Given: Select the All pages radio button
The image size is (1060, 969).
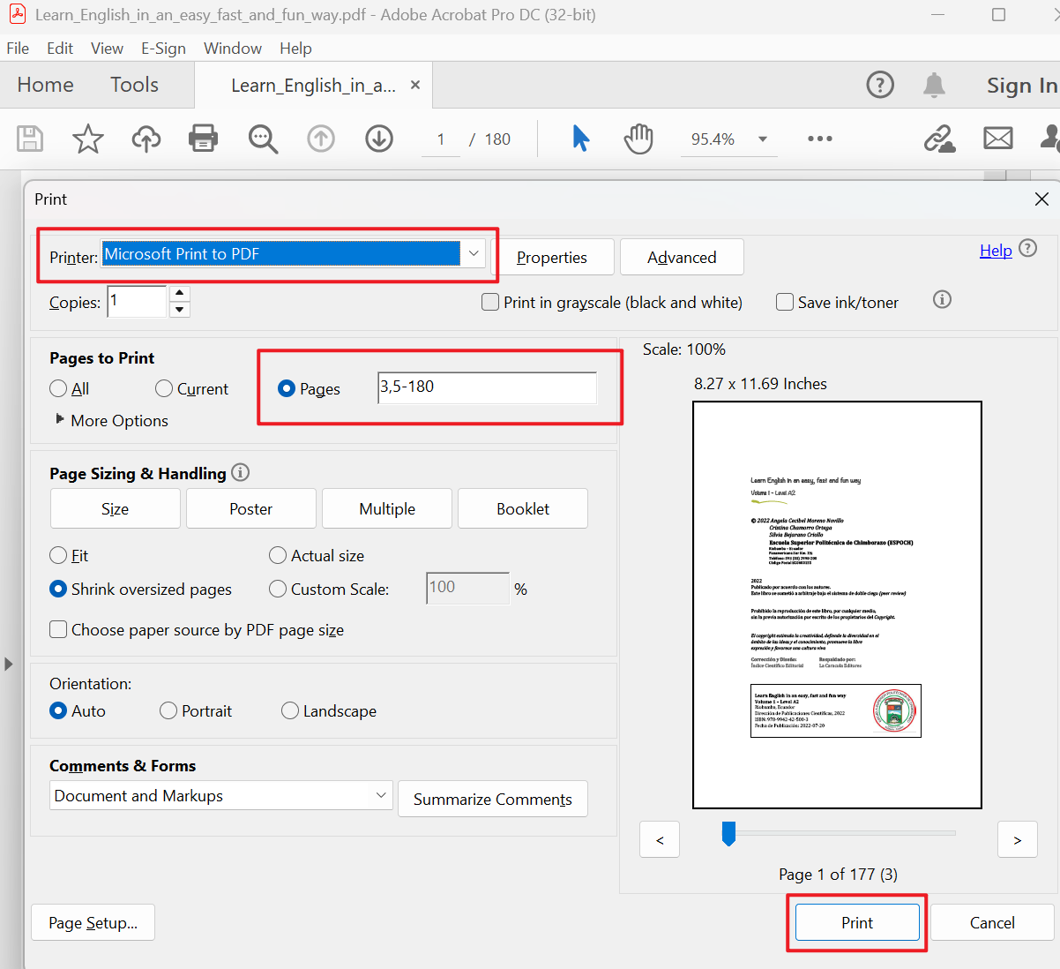Looking at the screenshot, I should pyautogui.click(x=59, y=388).
